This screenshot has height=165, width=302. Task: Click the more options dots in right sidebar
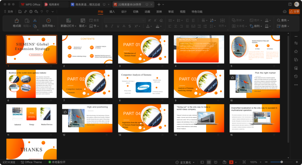296,85
